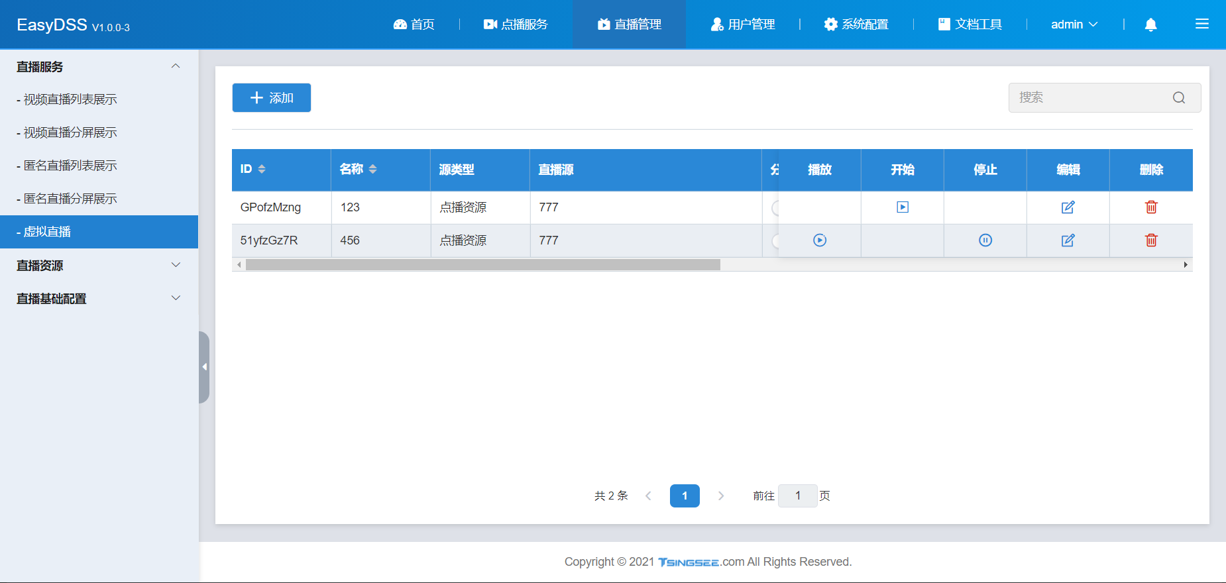
Task: Go to previous page arrow
Action: pyautogui.click(x=648, y=496)
